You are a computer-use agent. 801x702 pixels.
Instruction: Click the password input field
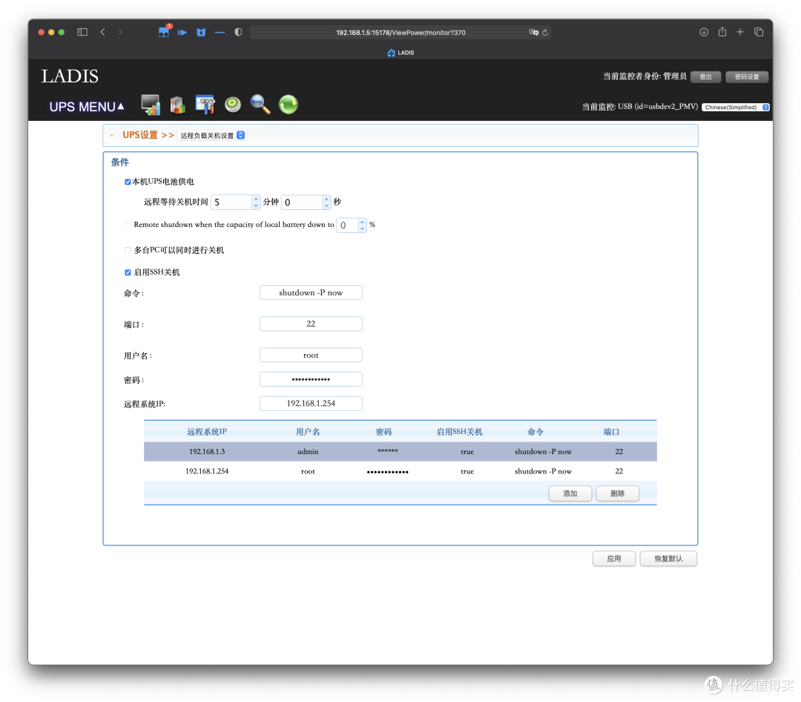click(311, 380)
